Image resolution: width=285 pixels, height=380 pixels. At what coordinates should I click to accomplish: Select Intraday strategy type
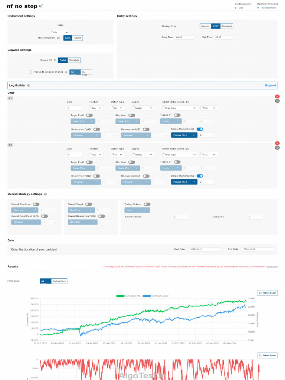click(206, 26)
